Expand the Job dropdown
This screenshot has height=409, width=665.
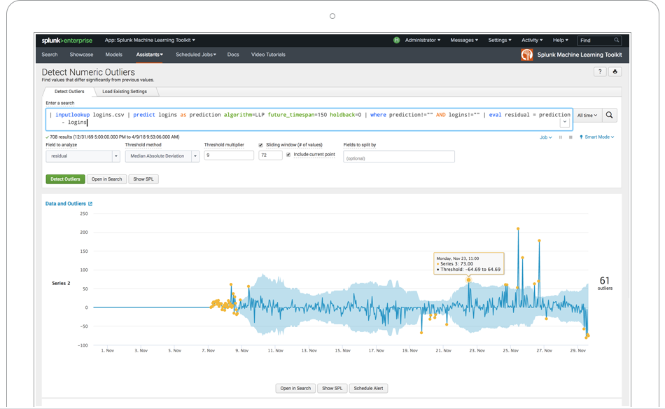tap(546, 137)
